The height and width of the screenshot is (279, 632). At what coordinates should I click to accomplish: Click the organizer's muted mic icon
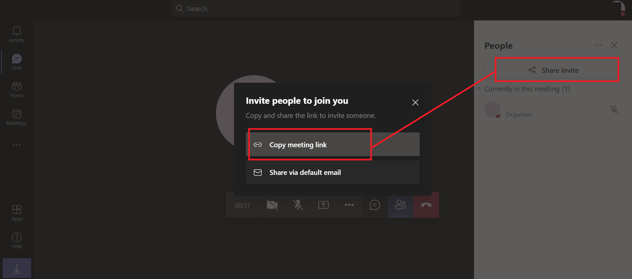[614, 109]
